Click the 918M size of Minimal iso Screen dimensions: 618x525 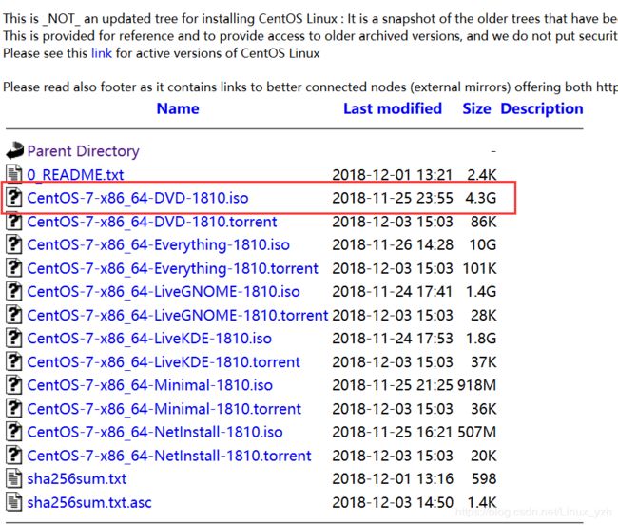477,385
